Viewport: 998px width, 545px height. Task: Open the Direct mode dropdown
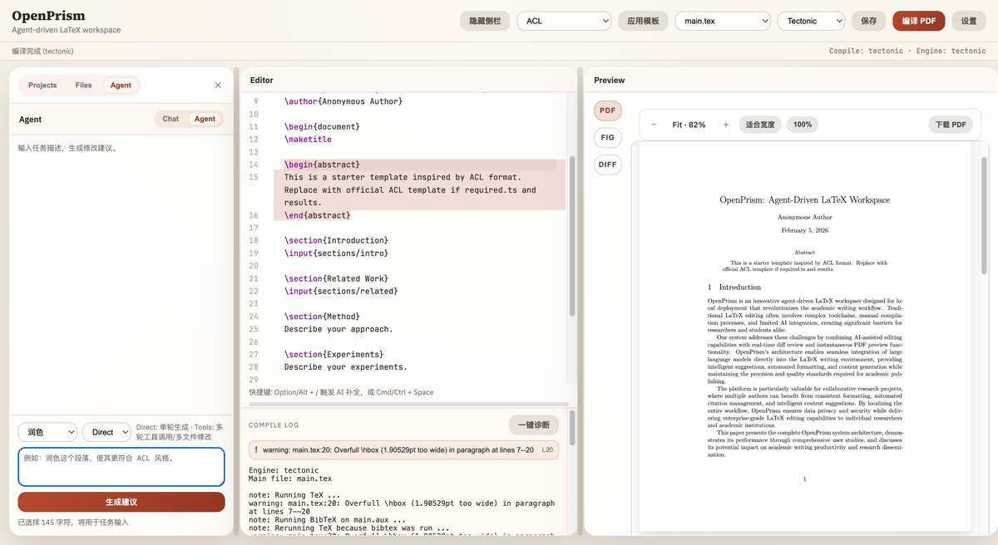106,432
